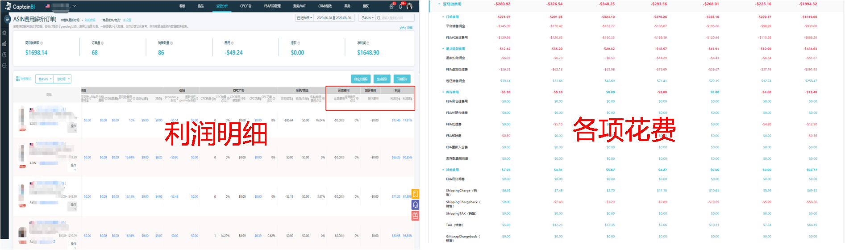
Task: Click the help icon beside 费用
Action: point(232,43)
